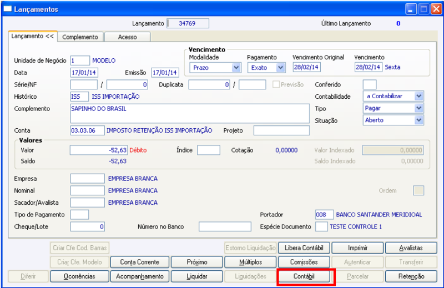Click the Vencimento Original date field
The height and width of the screenshot is (288, 444).
[307, 67]
